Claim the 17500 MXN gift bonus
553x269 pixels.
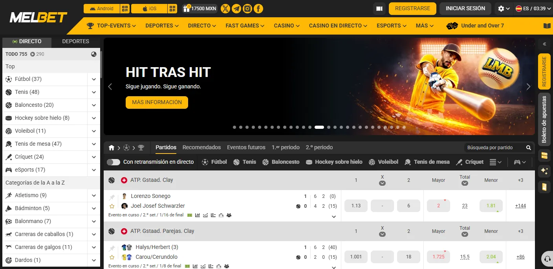[200, 8]
